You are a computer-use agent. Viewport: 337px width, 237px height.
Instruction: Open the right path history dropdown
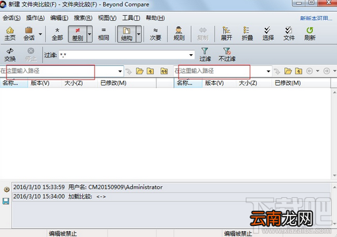click(269, 71)
